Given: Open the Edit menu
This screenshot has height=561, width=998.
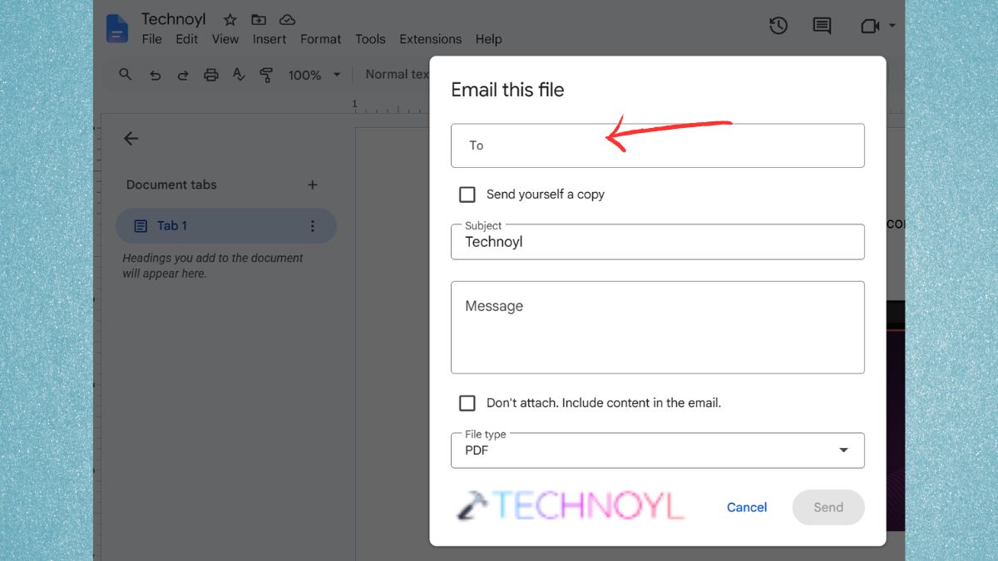Looking at the screenshot, I should [x=187, y=39].
